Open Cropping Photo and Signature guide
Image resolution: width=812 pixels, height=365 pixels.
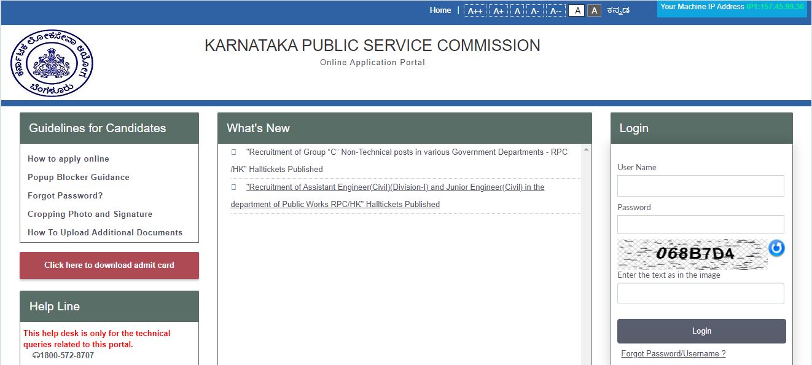[x=90, y=214]
